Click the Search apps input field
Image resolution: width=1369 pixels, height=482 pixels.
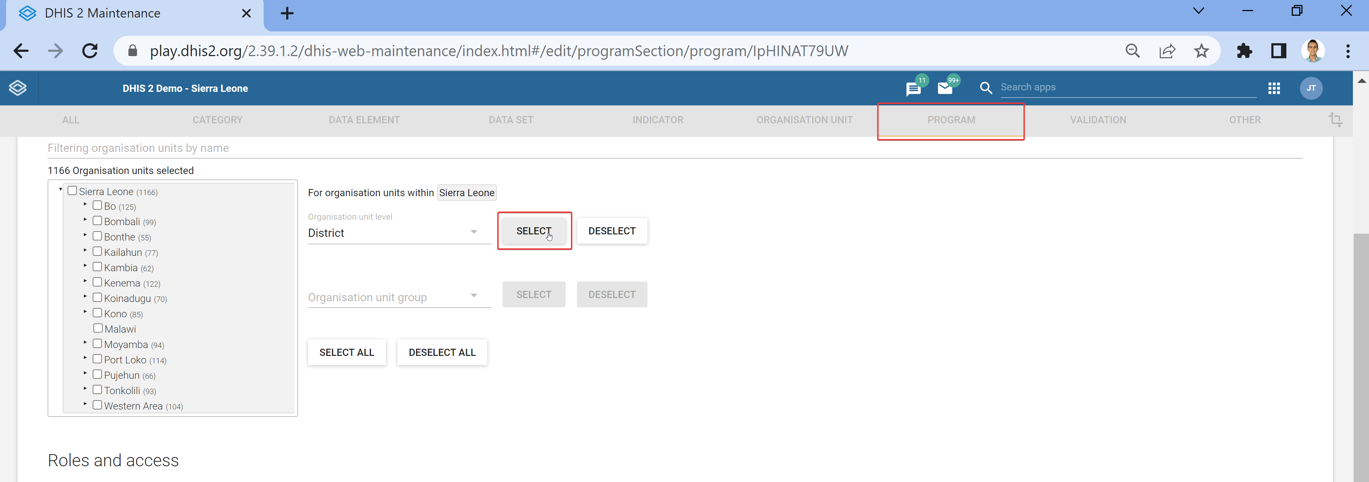tap(1128, 88)
